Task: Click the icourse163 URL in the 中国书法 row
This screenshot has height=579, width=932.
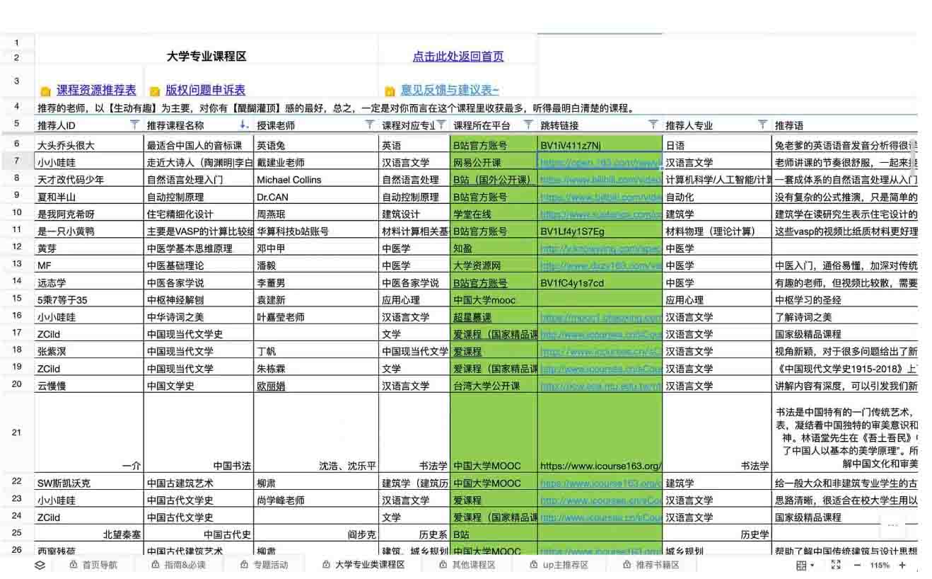Action: coord(600,466)
